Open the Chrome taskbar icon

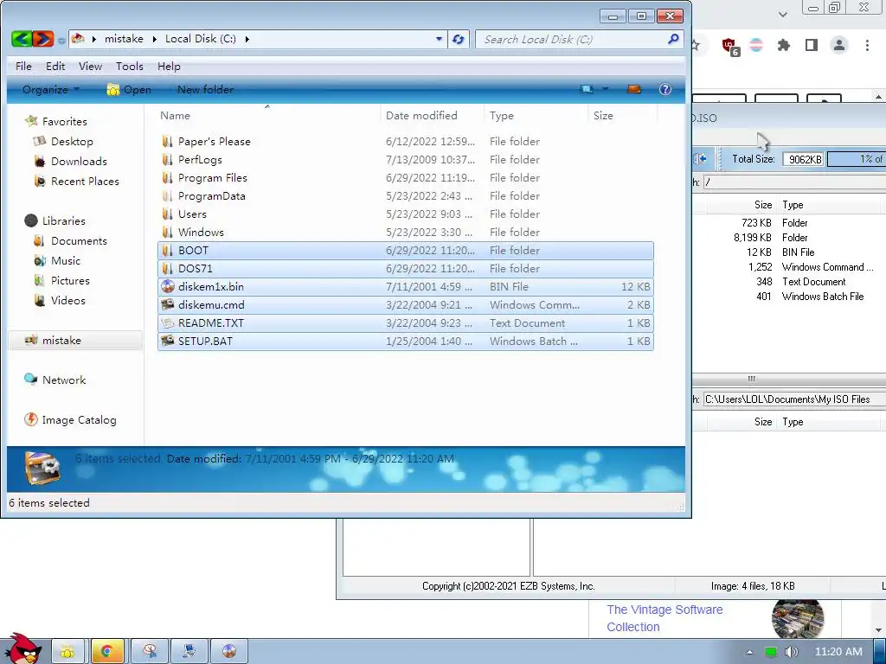(x=107, y=651)
